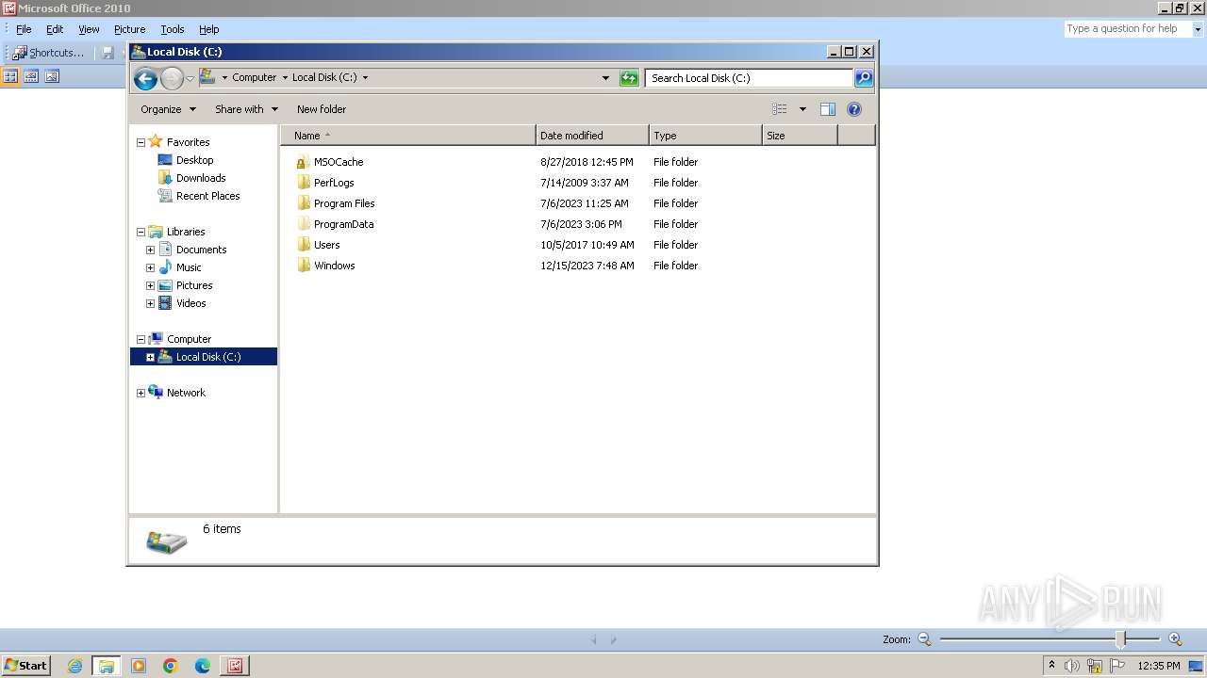Expand the Music library node

[x=150, y=268]
